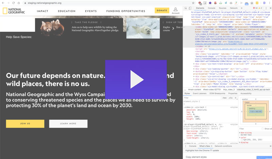
Task: Open DevTools customize three-dot menu
Action: (x=266, y=8)
